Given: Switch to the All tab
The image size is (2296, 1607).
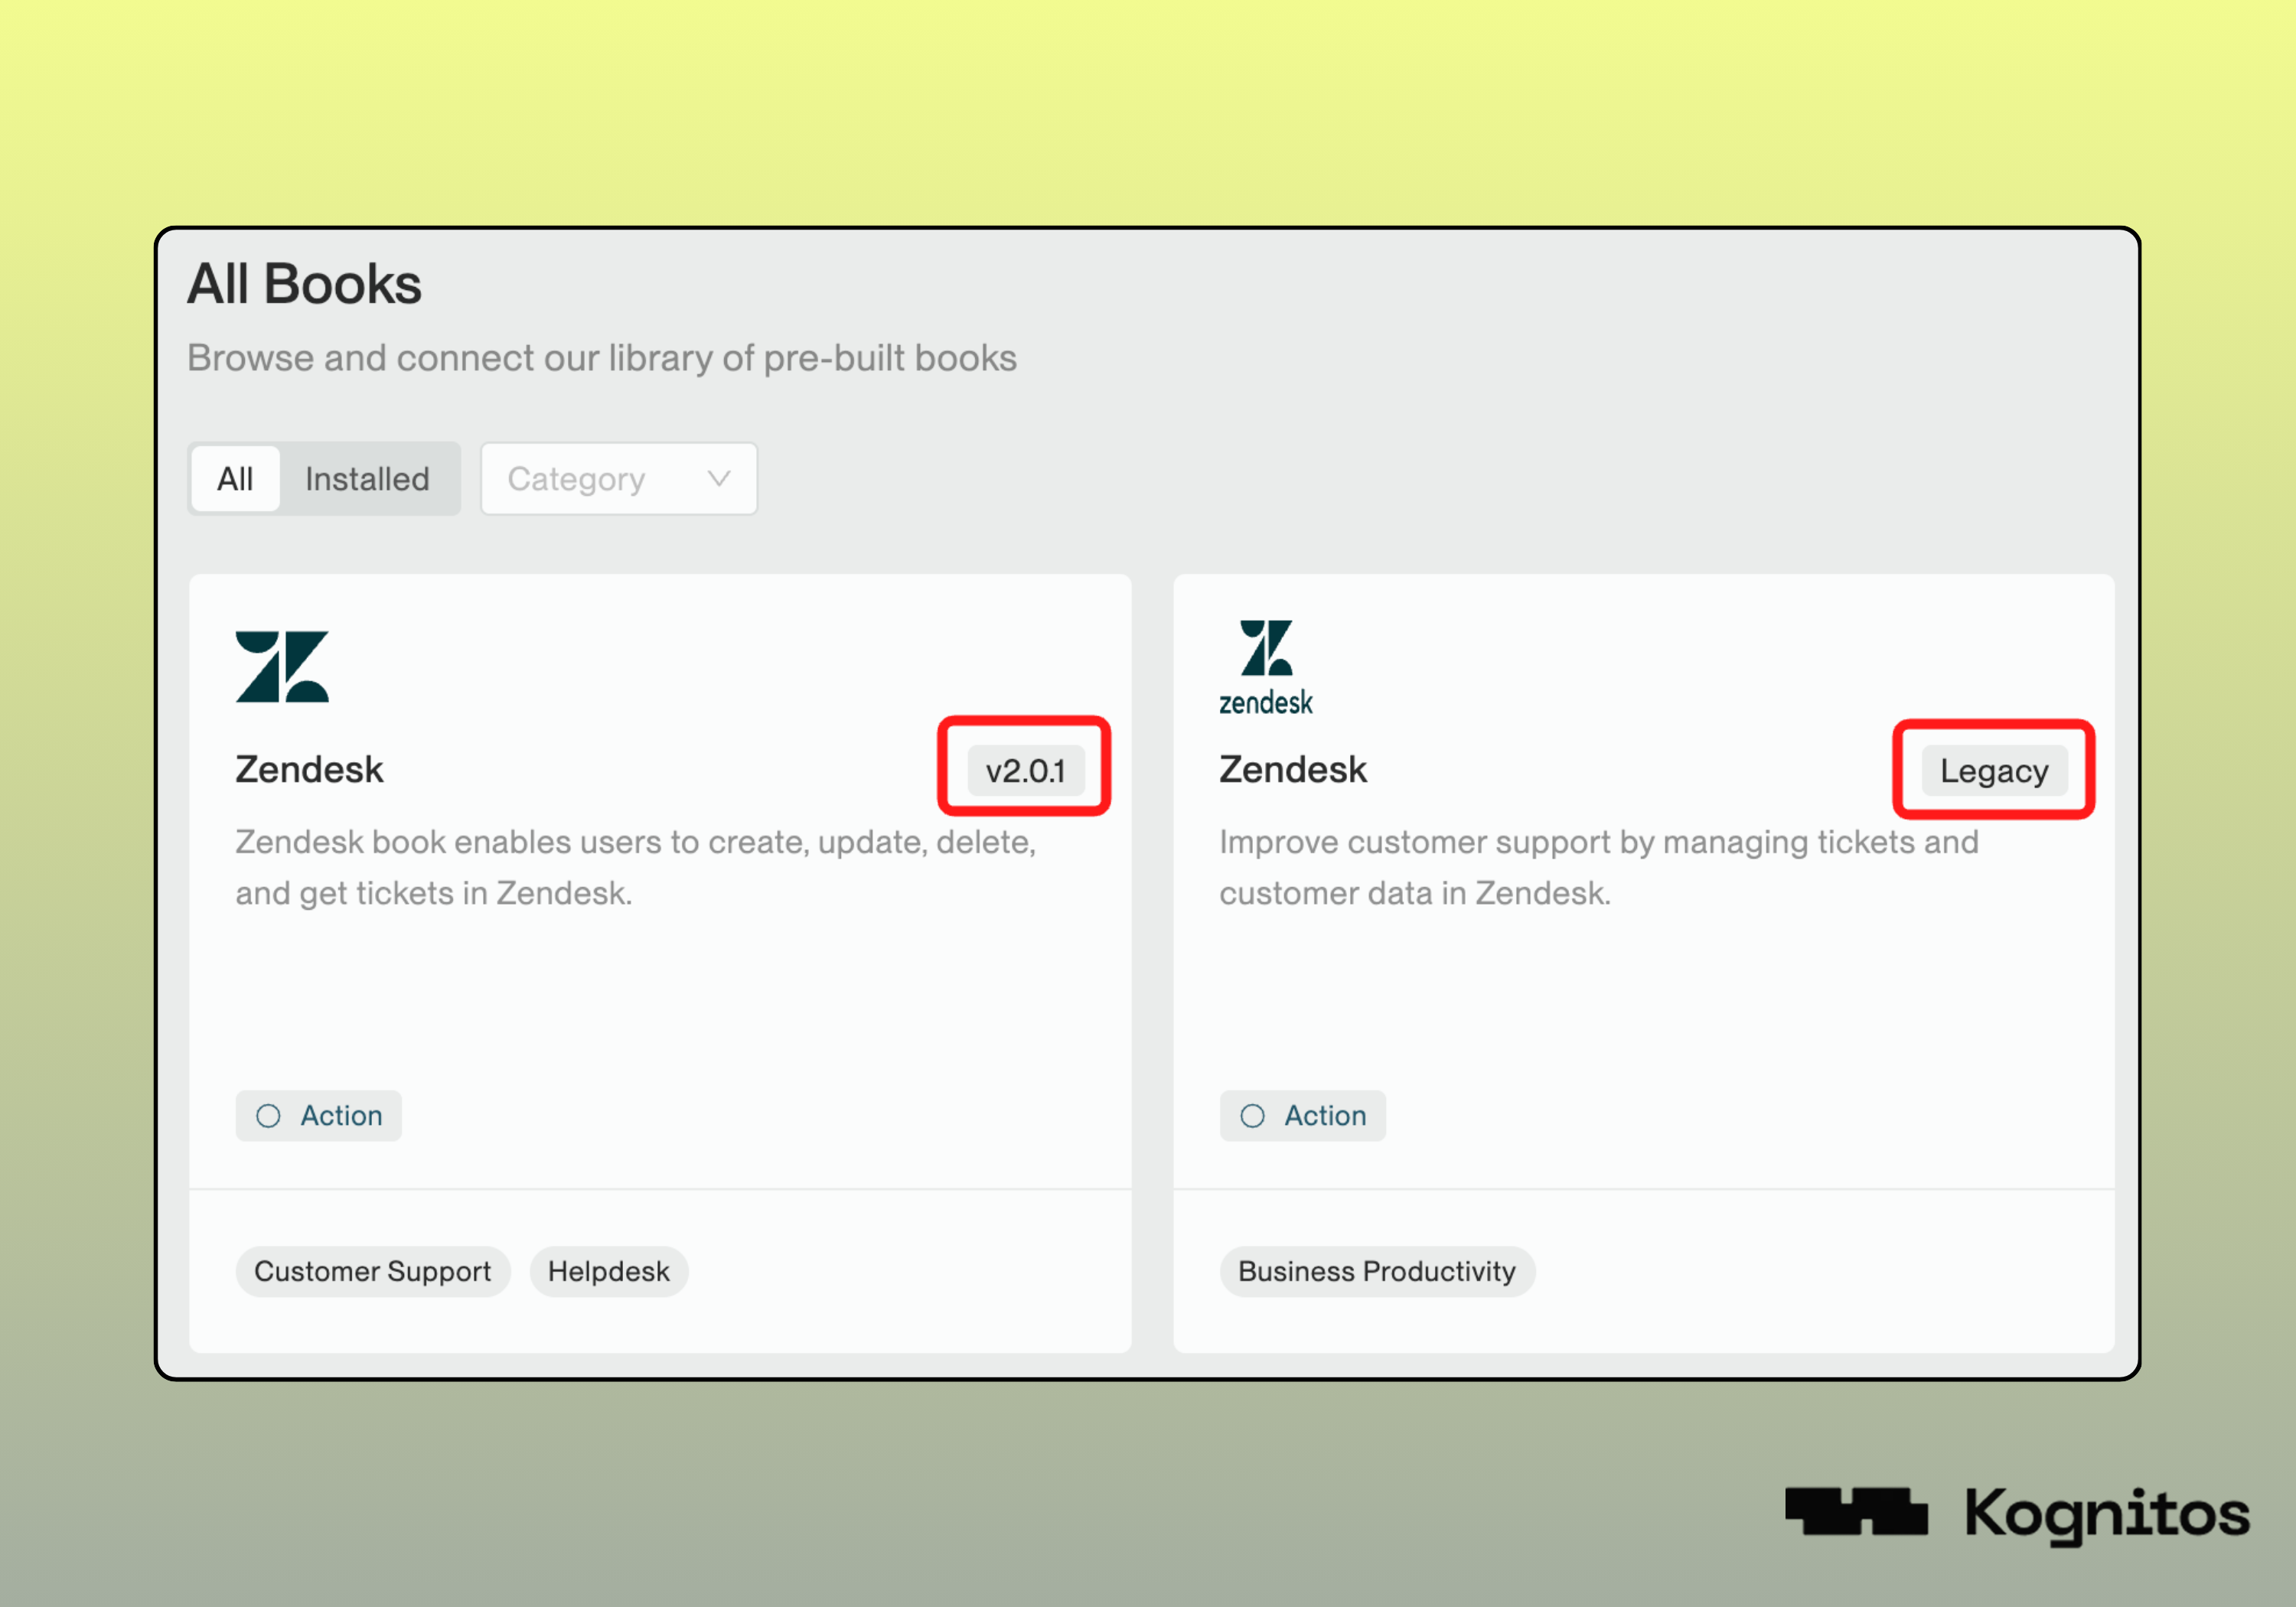Looking at the screenshot, I should coord(235,478).
